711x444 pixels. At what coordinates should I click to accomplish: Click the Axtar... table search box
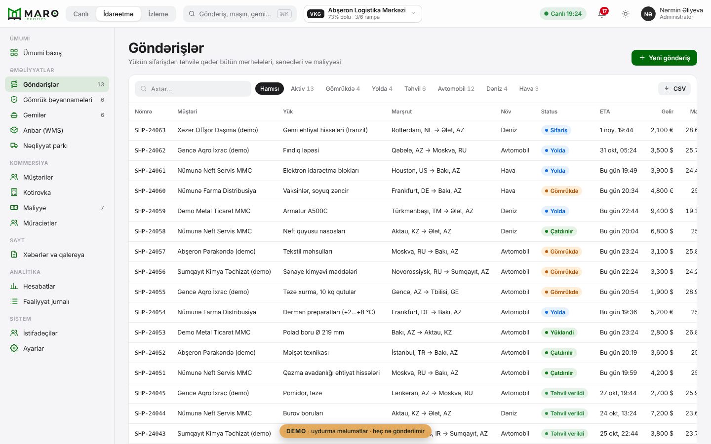[x=193, y=89]
